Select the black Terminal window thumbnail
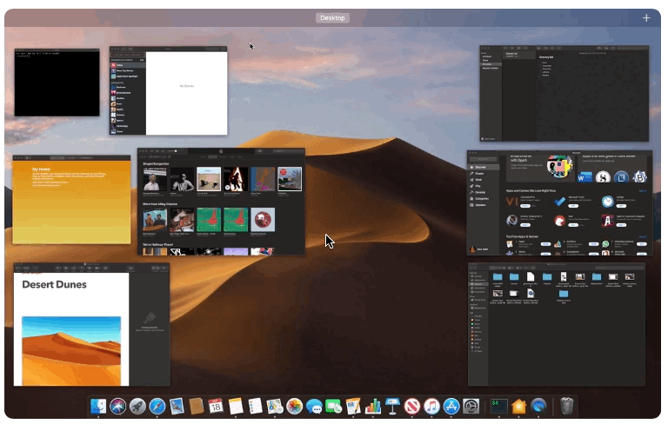The width and height of the screenshot is (668, 424). pyautogui.click(x=57, y=83)
